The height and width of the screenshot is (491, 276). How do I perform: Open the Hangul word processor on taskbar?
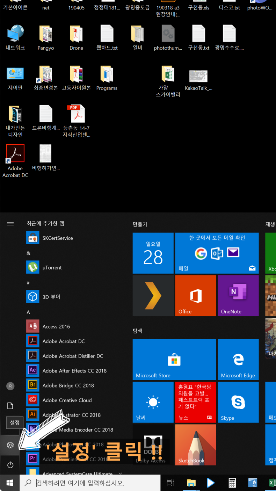coord(253,483)
